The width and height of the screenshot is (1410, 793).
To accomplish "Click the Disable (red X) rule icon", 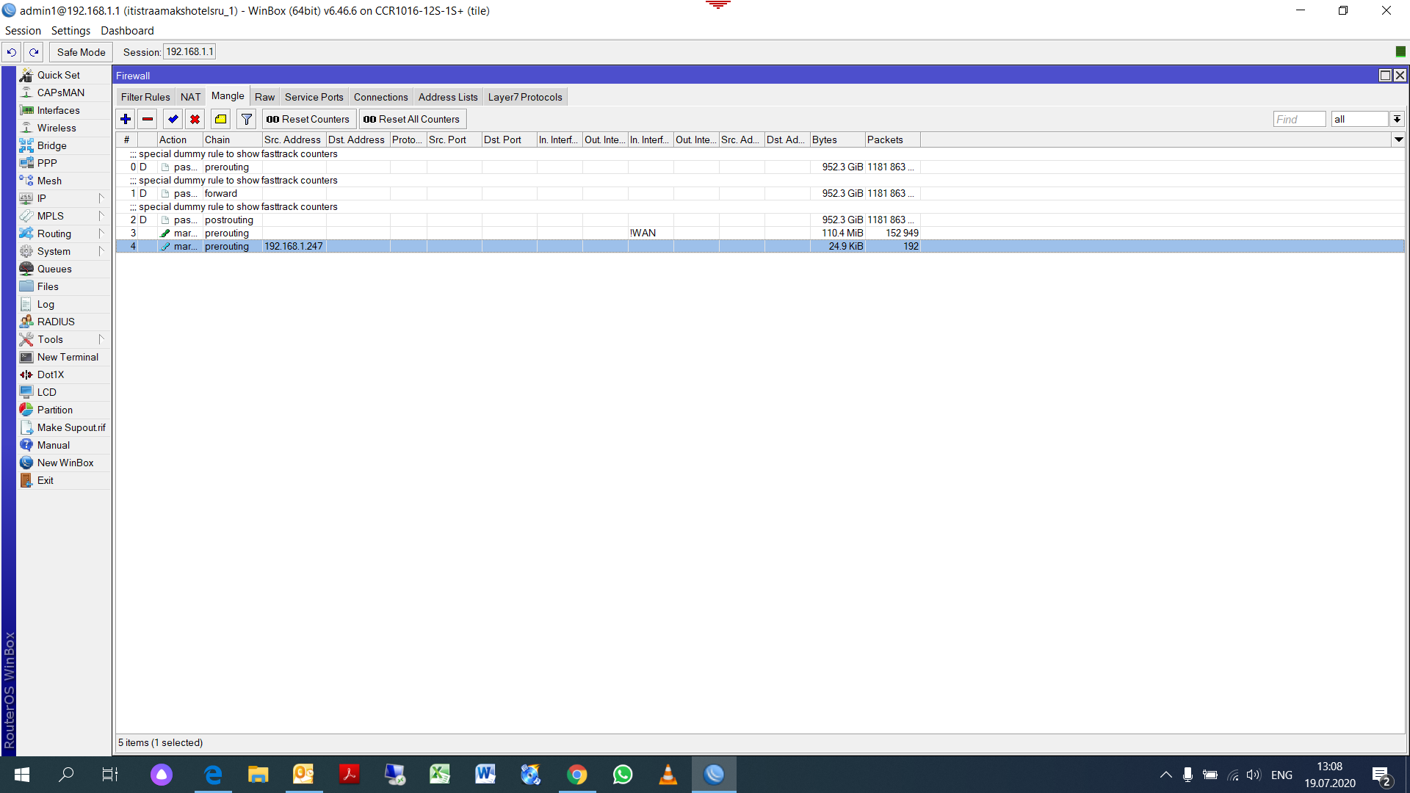I will click(195, 119).
